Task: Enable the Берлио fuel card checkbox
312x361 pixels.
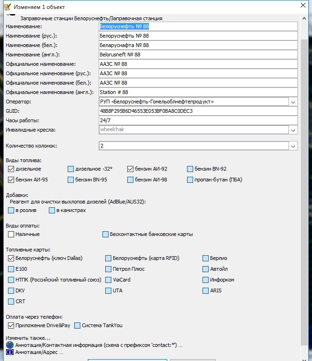Action: [205, 258]
